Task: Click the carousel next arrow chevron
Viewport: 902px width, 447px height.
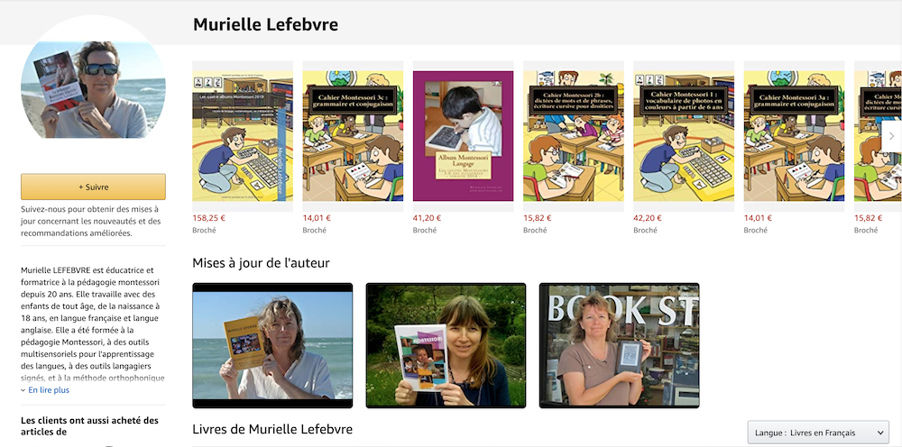Action: click(892, 136)
